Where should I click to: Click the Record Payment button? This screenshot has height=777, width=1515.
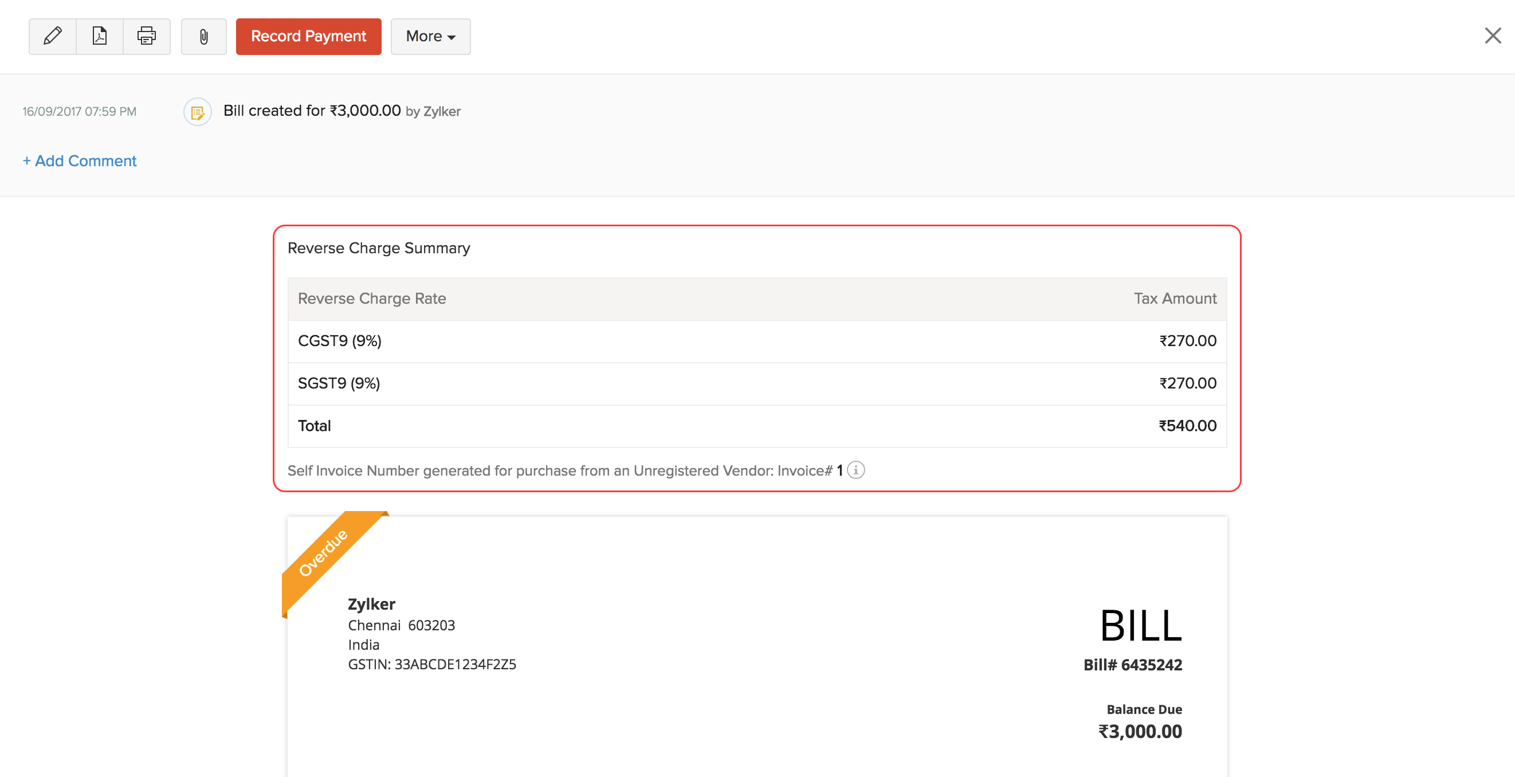(307, 36)
